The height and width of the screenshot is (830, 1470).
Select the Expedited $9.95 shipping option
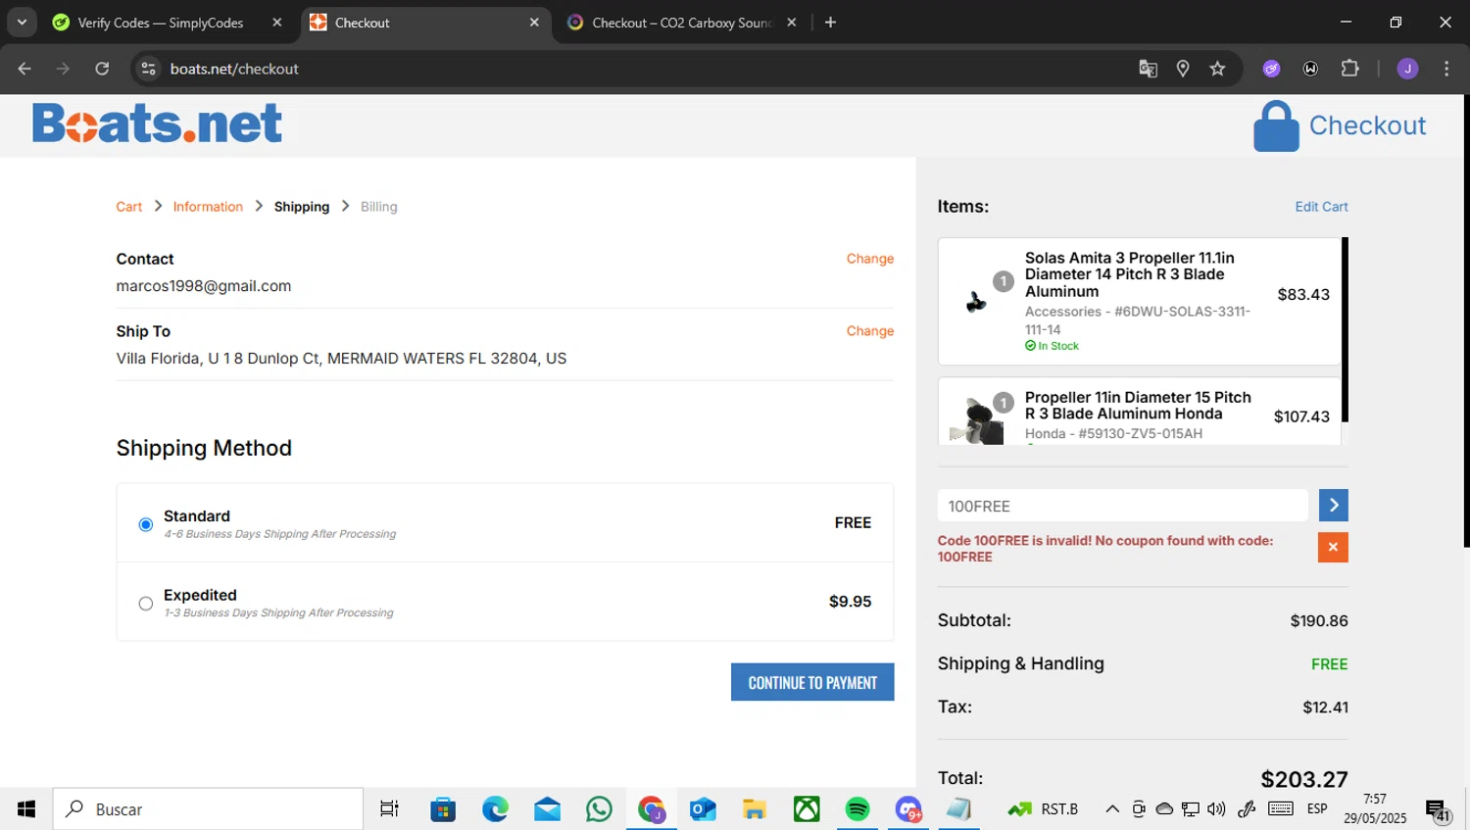(146, 604)
